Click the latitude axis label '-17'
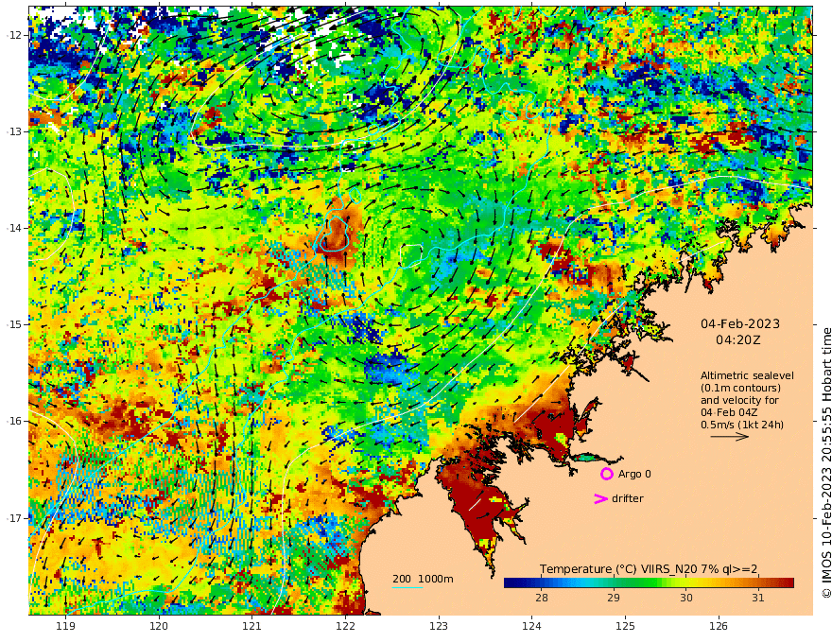This screenshot has width=832, height=643. [x=14, y=517]
